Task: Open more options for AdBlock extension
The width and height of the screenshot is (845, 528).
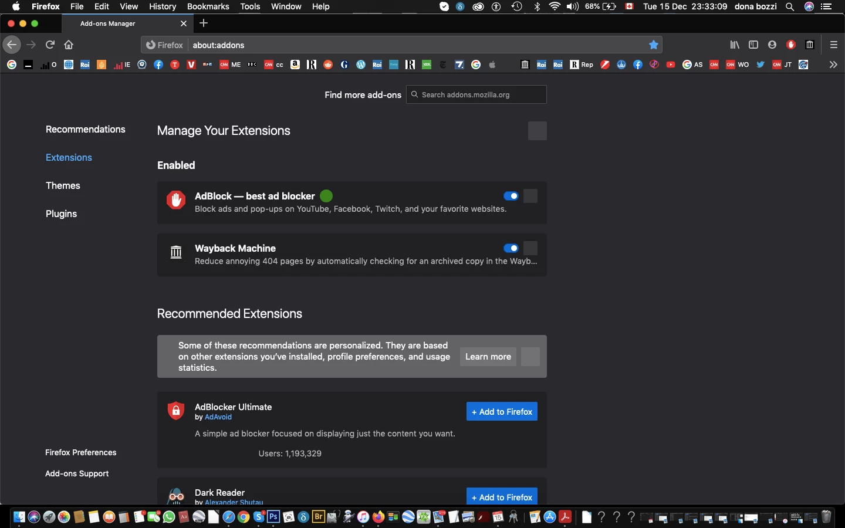Action: tap(530, 196)
